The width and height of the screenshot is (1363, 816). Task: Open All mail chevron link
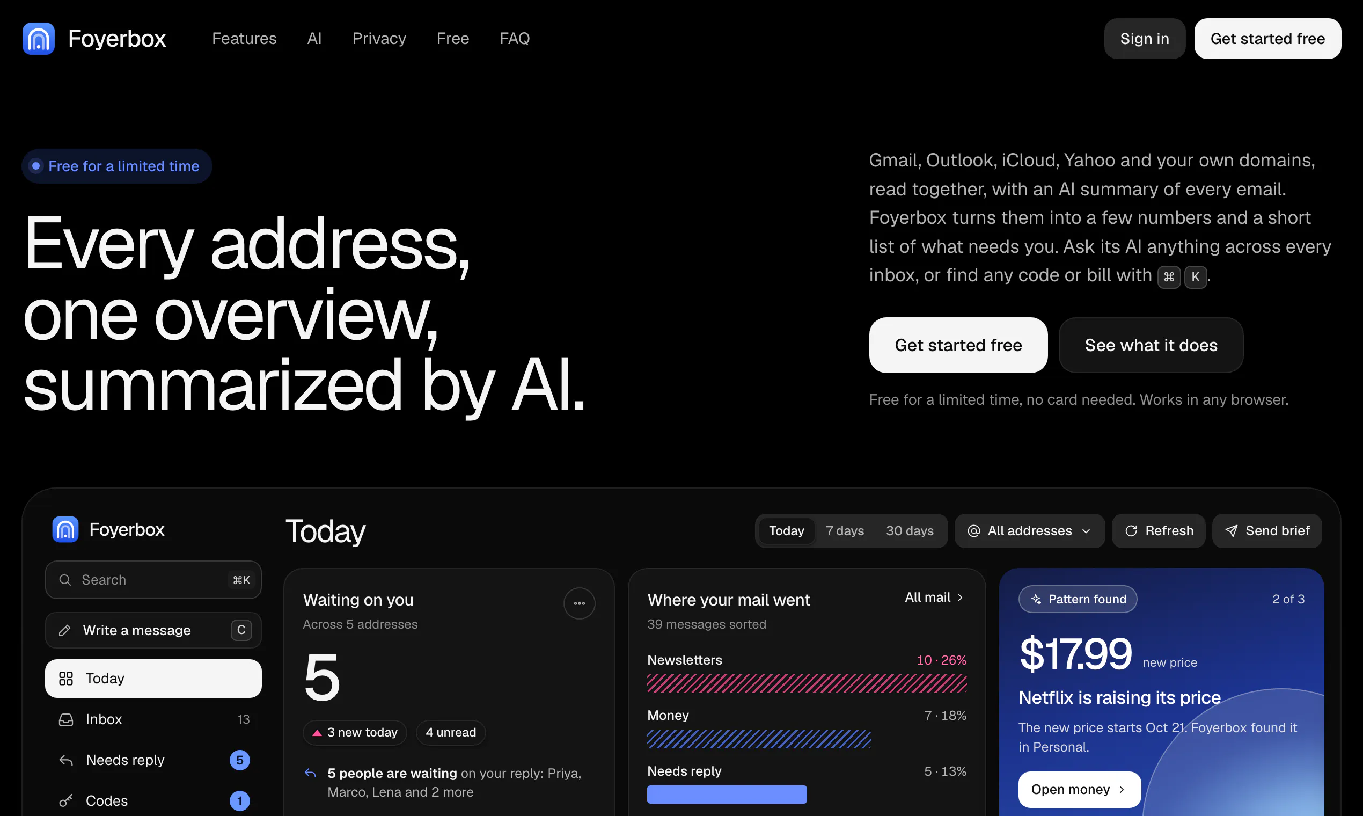click(934, 597)
